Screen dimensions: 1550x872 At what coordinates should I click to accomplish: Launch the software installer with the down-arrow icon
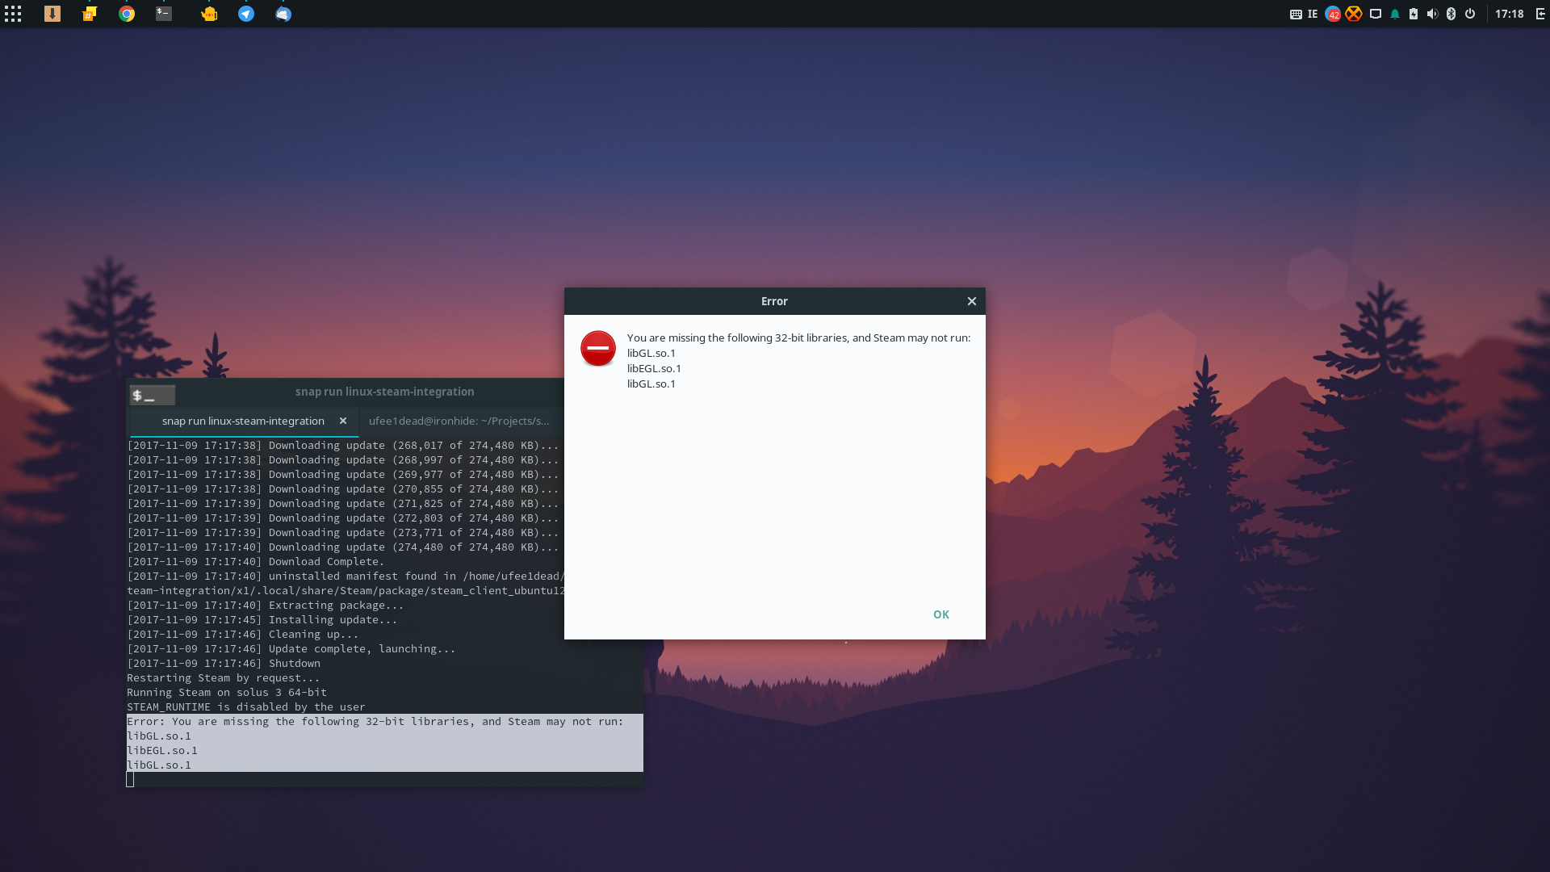(x=52, y=14)
